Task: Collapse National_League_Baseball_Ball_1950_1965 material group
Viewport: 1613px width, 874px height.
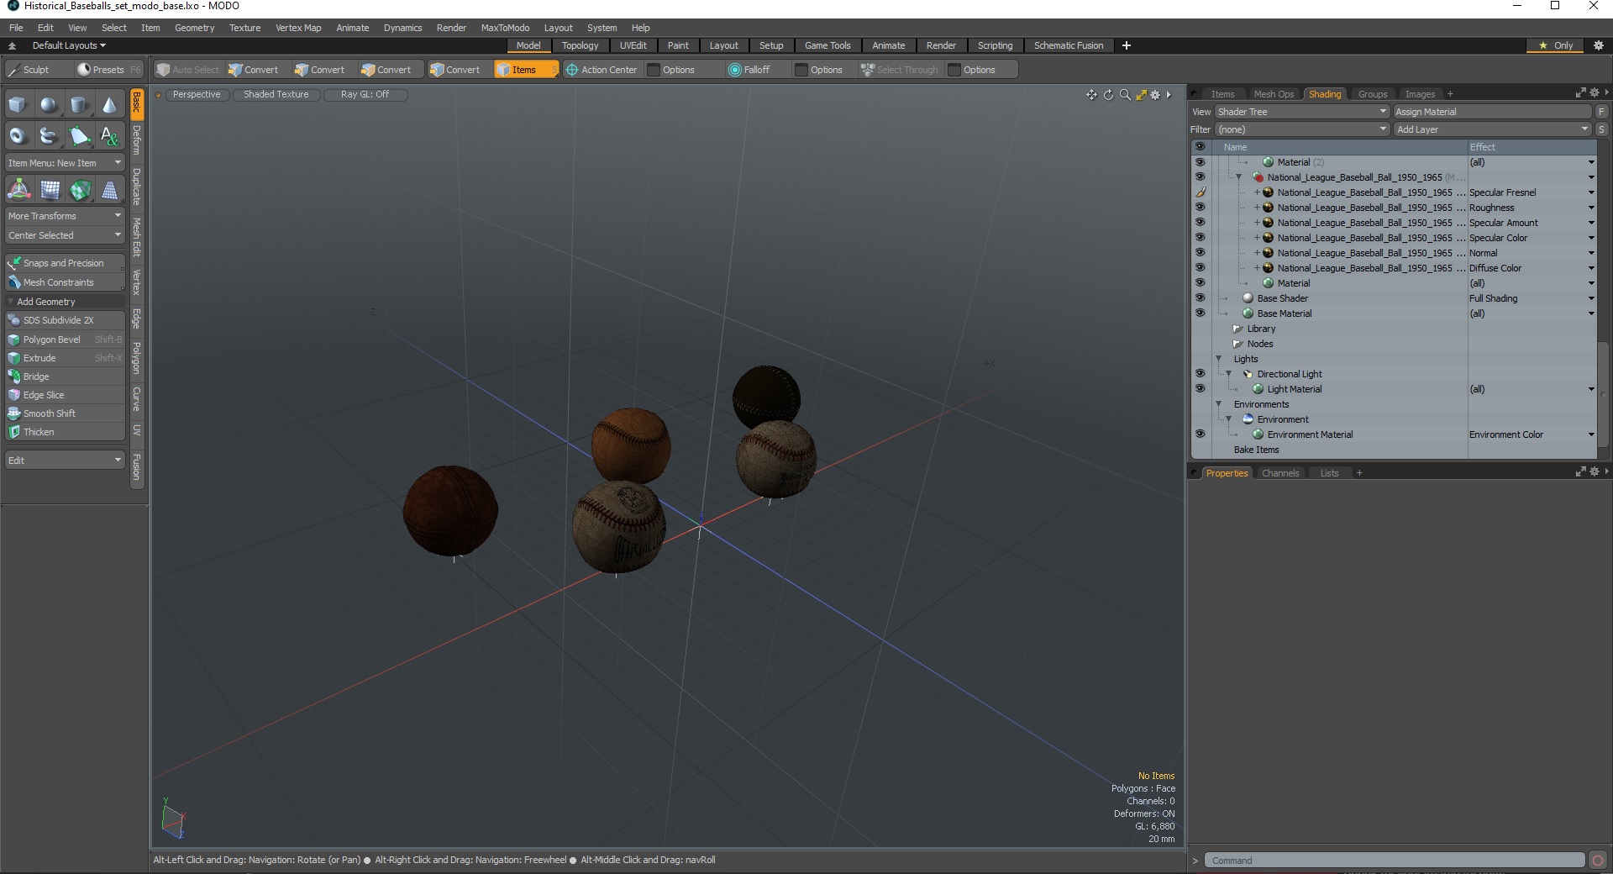Action: (1238, 177)
